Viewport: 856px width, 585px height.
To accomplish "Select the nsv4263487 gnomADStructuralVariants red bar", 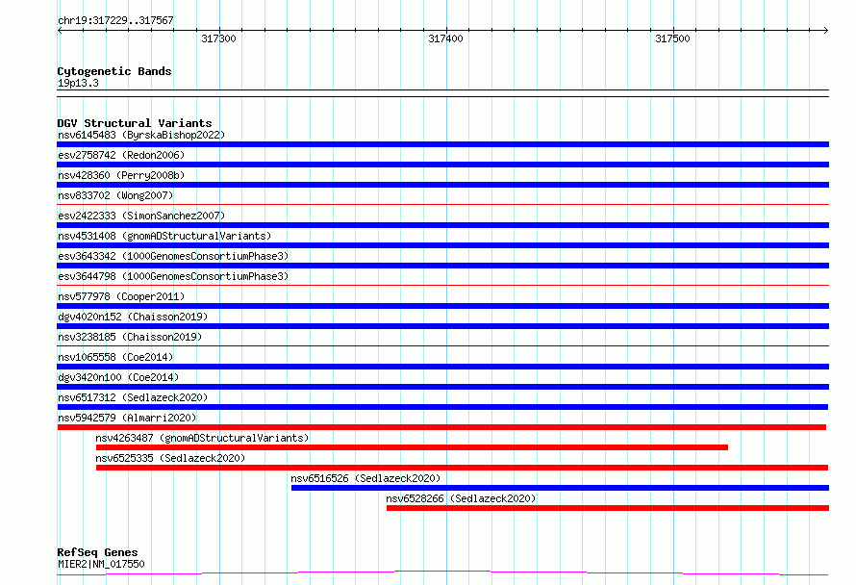I will [x=412, y=447].
